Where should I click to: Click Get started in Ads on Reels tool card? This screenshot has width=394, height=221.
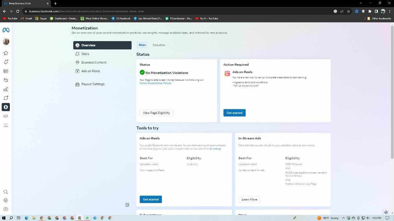[151, 200]
